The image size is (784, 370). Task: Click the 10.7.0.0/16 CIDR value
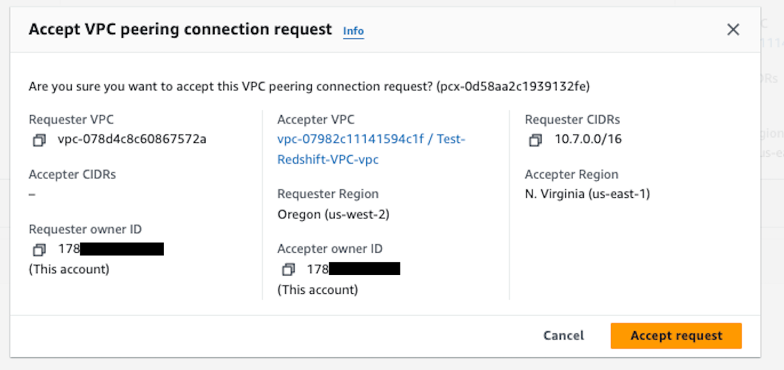point(588,139)
